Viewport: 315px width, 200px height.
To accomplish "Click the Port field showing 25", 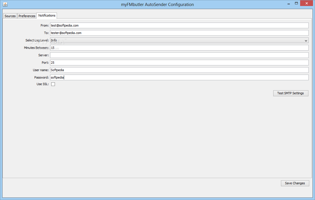I will [179, 63].
